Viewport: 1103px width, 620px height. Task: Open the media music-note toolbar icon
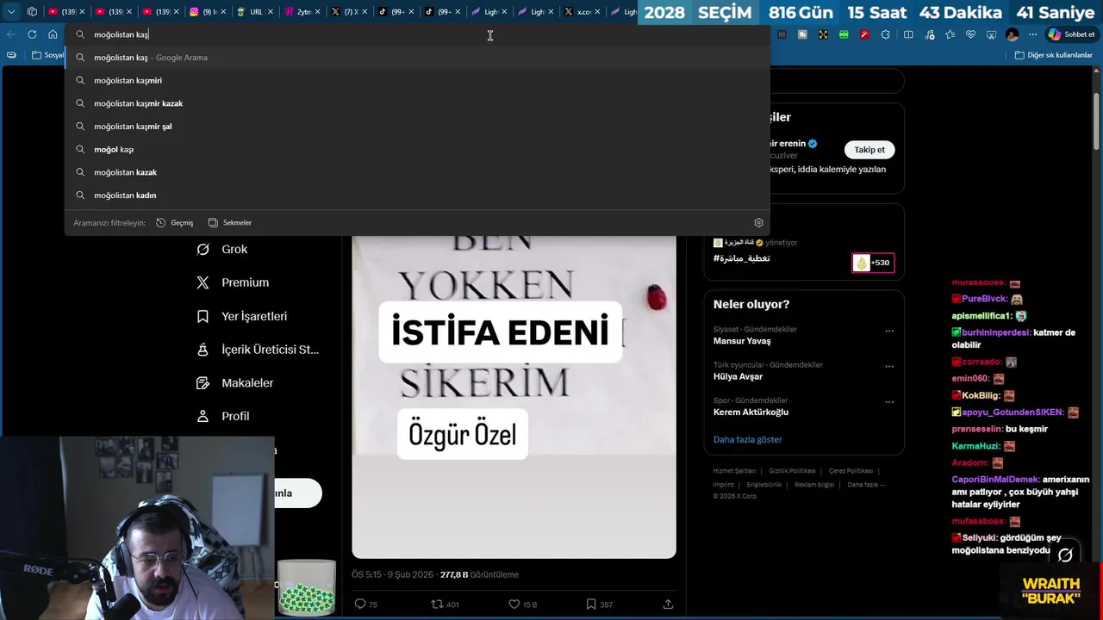pyautogui.click(x=930, y=34)
